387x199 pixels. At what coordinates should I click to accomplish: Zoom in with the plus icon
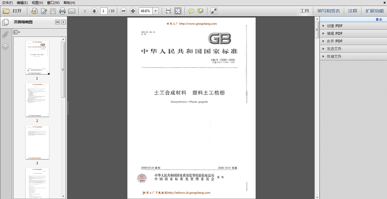pyautogui.click(x=133, y=11)
